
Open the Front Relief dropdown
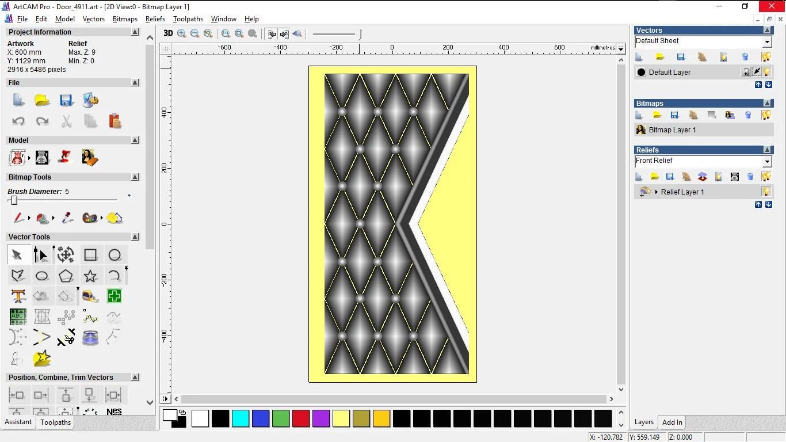coord(766,162)
